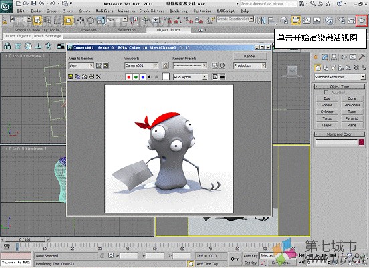Click the Teapot primitive button
This screenshot has height=268, width=369.
tap(327, 125)
